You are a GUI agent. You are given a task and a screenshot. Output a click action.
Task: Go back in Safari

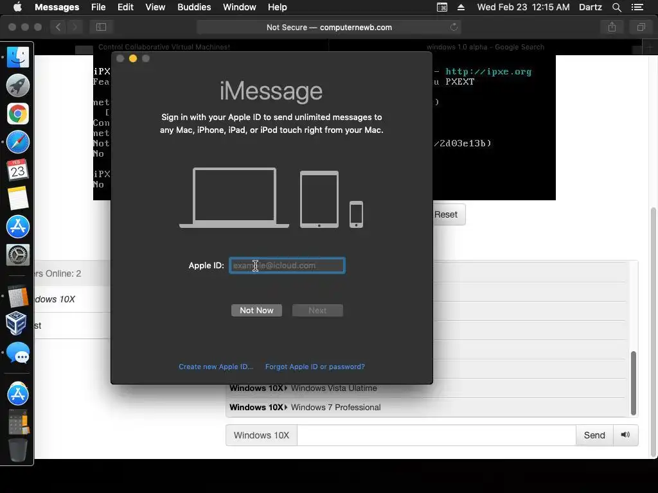[58, 27]
